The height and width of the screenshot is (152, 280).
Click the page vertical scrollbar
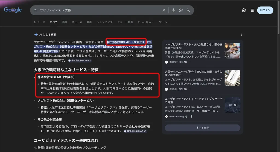pyautogui.click(x=279, y=17)
